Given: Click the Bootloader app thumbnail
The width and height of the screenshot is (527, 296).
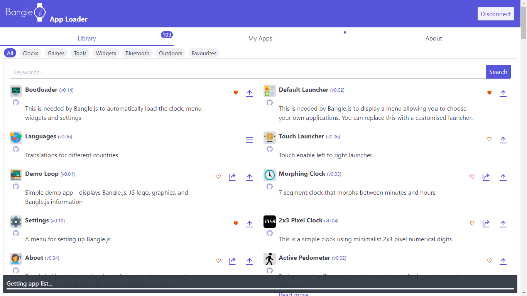Looking at the screenshot, I should 16,91.
